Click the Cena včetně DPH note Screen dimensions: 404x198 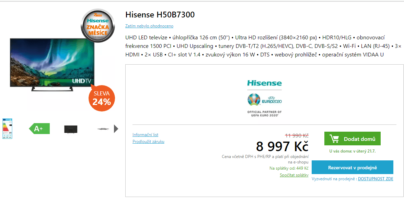point(265,159)
